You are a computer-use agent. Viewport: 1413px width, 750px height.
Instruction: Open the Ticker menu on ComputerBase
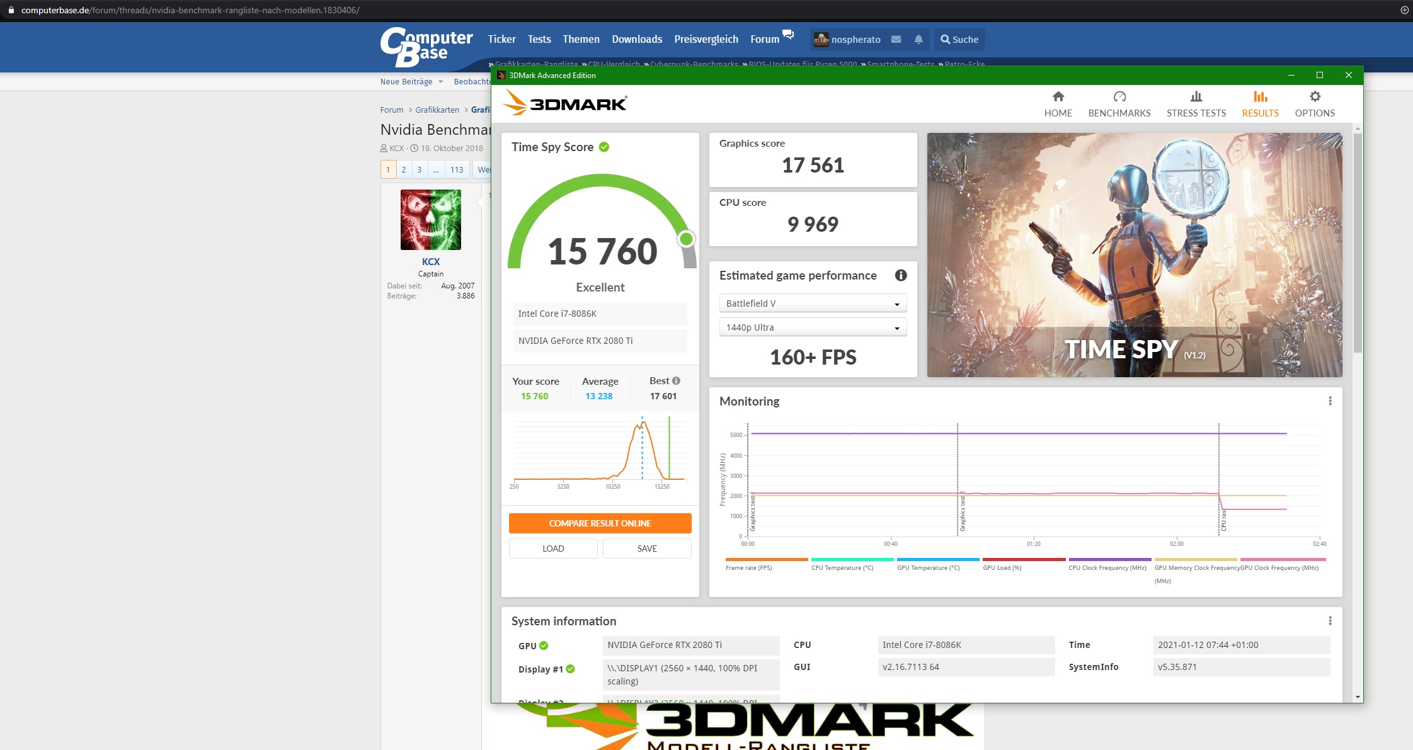501,39
